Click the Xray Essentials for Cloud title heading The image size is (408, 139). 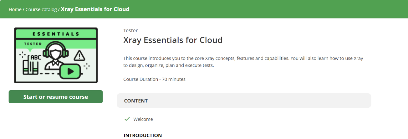coord(173,40)
